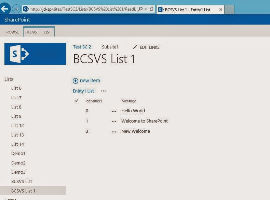Sort by the Message column header

pyautogui.click(x=129, y=101)
